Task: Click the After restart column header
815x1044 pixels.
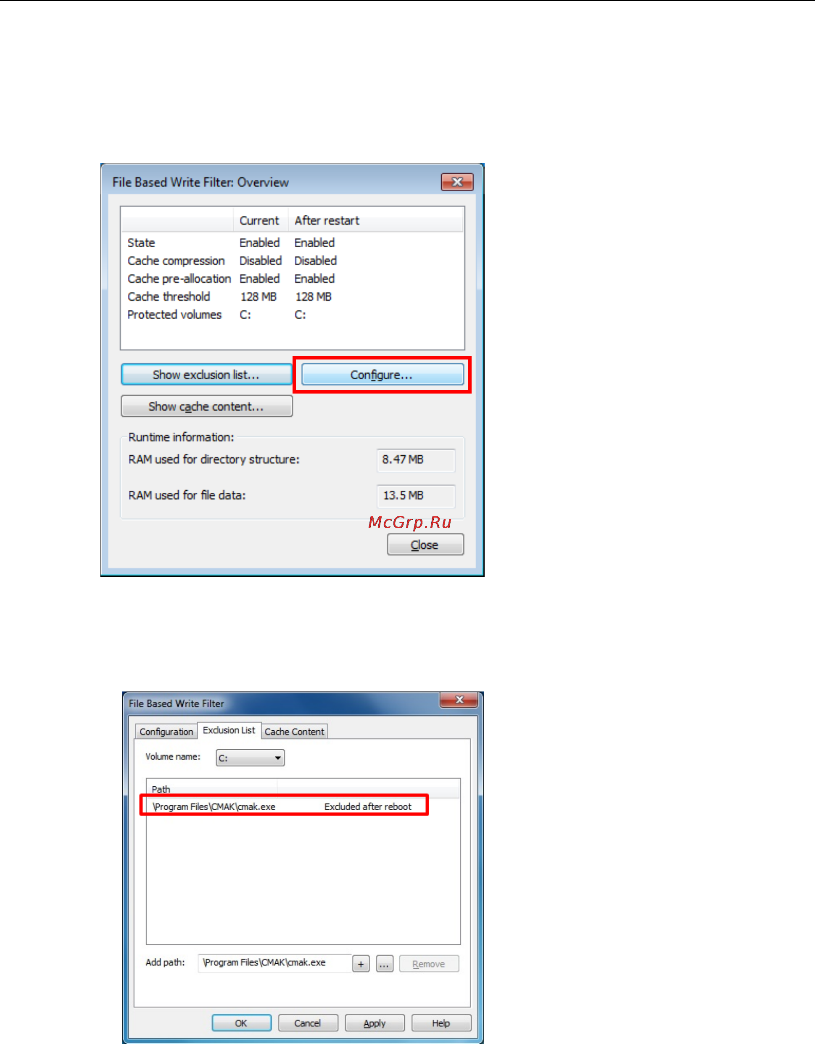Action: pos(375,220)
